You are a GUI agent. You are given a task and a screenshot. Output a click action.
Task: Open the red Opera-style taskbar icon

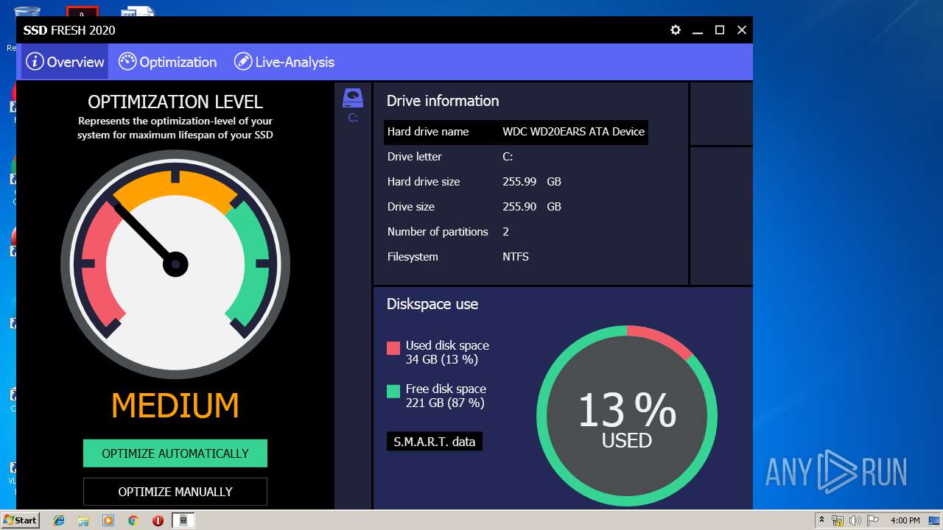coord(158,520)
